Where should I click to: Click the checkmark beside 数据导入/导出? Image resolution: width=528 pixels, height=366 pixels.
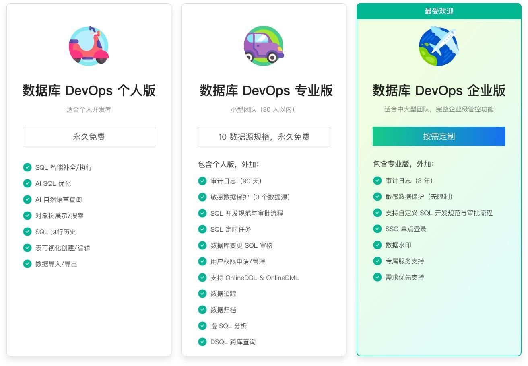(x=27, y=264)
